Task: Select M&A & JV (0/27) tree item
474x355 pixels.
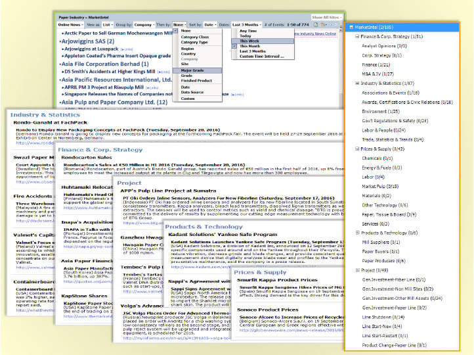Action: [x=378, y=74]
